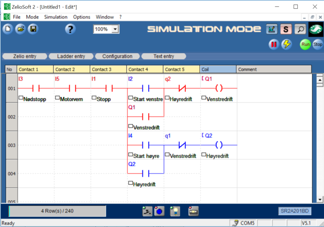Enable the Start høyre checkbox

tap(130, 155)
